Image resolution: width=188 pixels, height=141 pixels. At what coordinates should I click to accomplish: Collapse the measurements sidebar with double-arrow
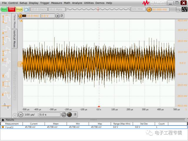(15, 115)
